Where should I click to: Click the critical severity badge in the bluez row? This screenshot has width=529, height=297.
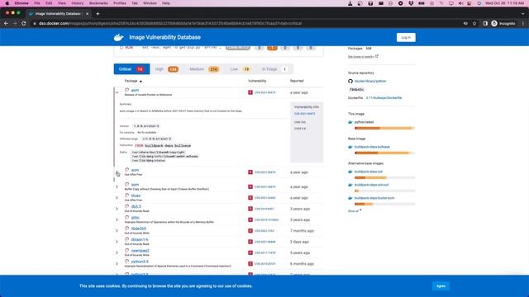point(250,198)
